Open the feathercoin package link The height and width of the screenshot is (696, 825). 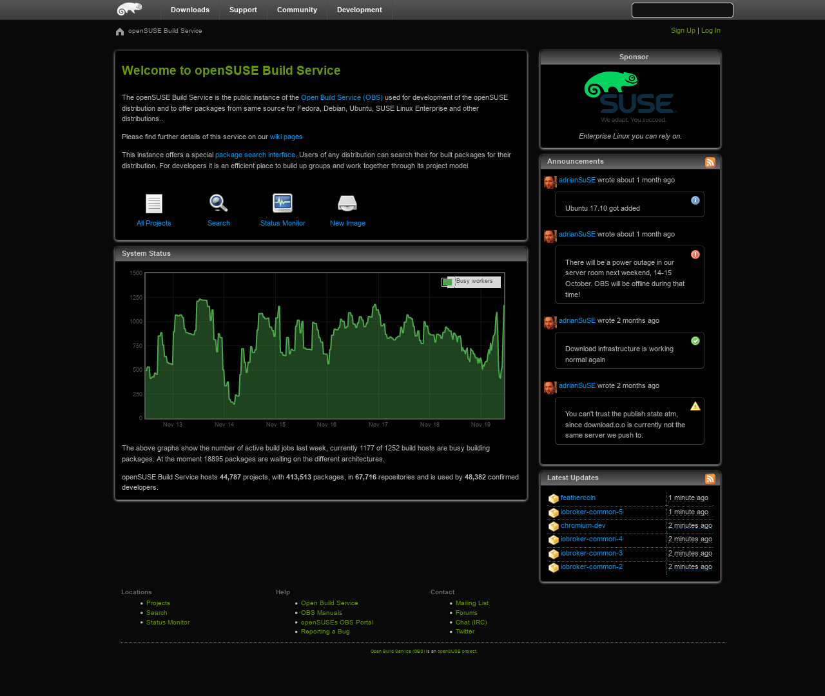tap(578, 498)
